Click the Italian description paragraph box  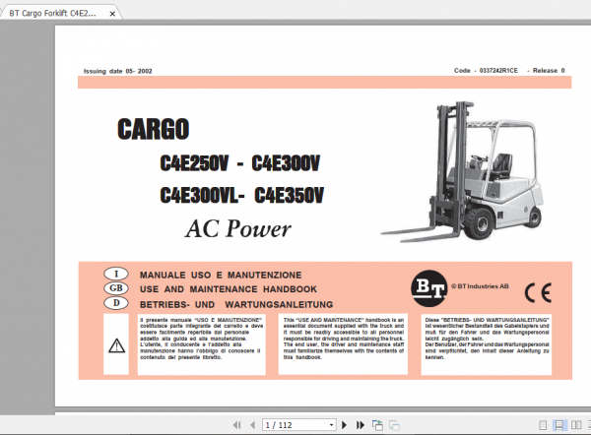[x=202, y=344]
